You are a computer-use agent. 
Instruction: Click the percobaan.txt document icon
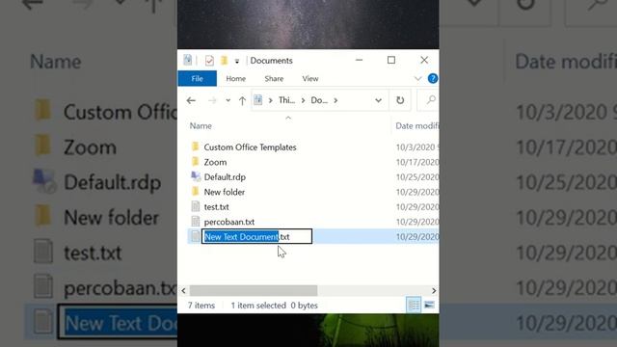[x=195, y=222]
